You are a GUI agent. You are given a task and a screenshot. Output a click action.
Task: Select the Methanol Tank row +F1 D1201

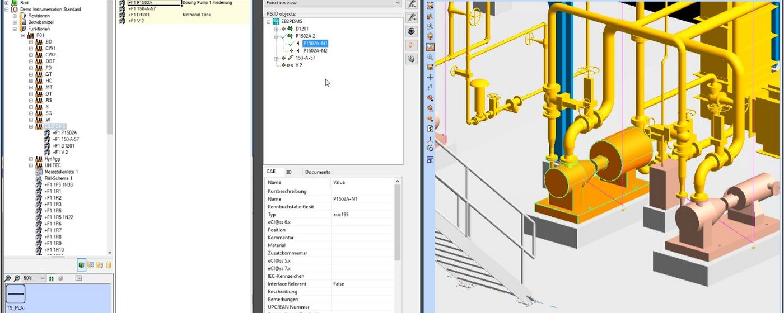point(139,15)
